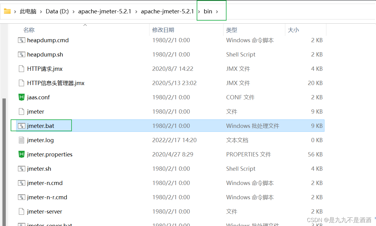Sort files by 名称 column header

[29, 30]
